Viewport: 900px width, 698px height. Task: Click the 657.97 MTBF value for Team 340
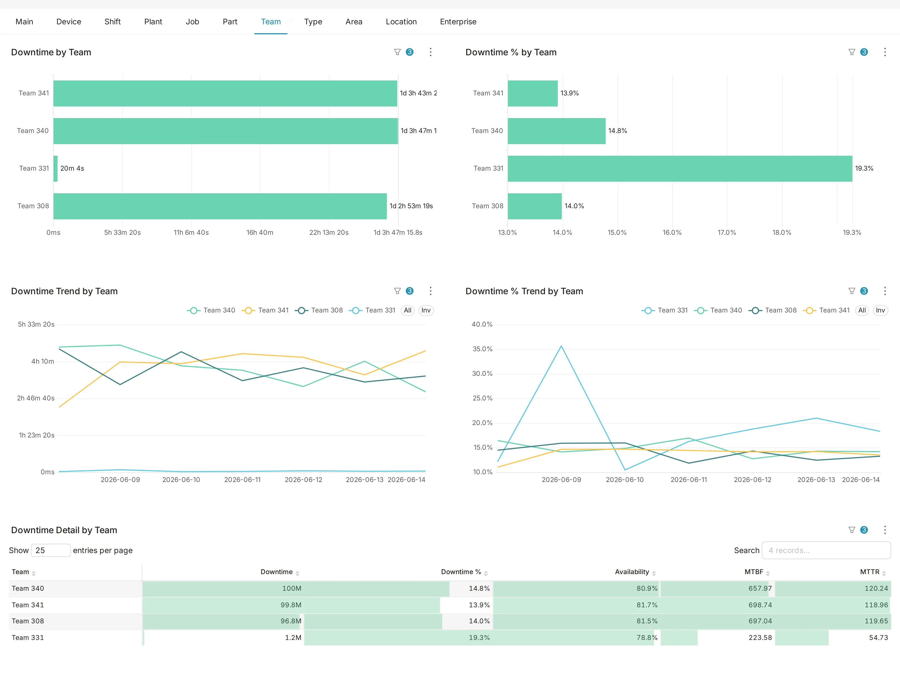[x=760, y=588]
